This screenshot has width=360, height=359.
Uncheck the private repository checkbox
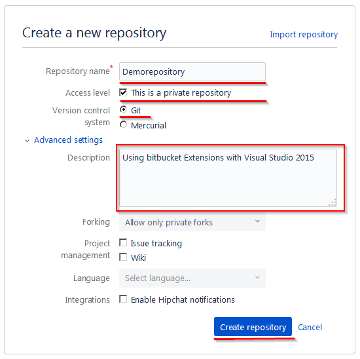123,92
